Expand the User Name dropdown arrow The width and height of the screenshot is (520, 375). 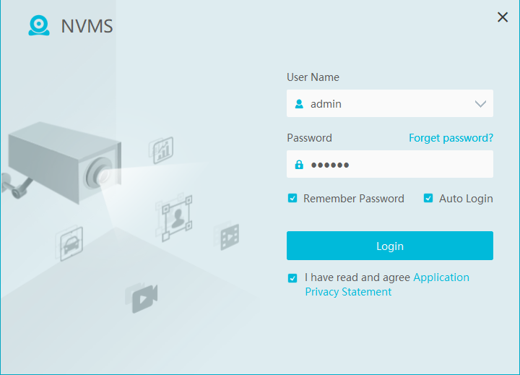480,104
